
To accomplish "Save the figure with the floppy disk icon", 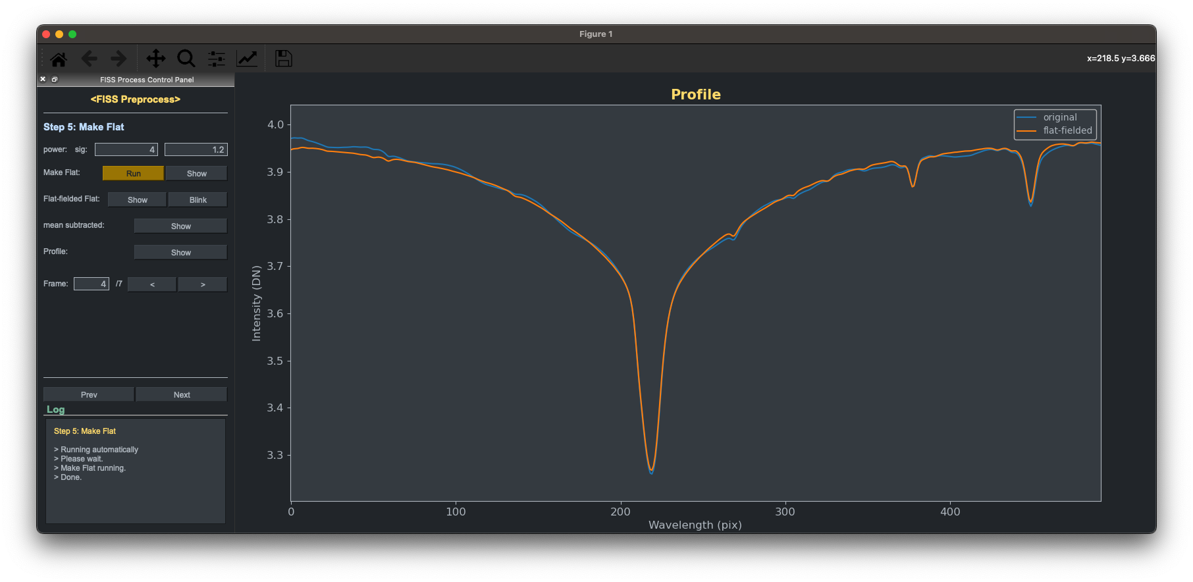I will pos(284,59).
